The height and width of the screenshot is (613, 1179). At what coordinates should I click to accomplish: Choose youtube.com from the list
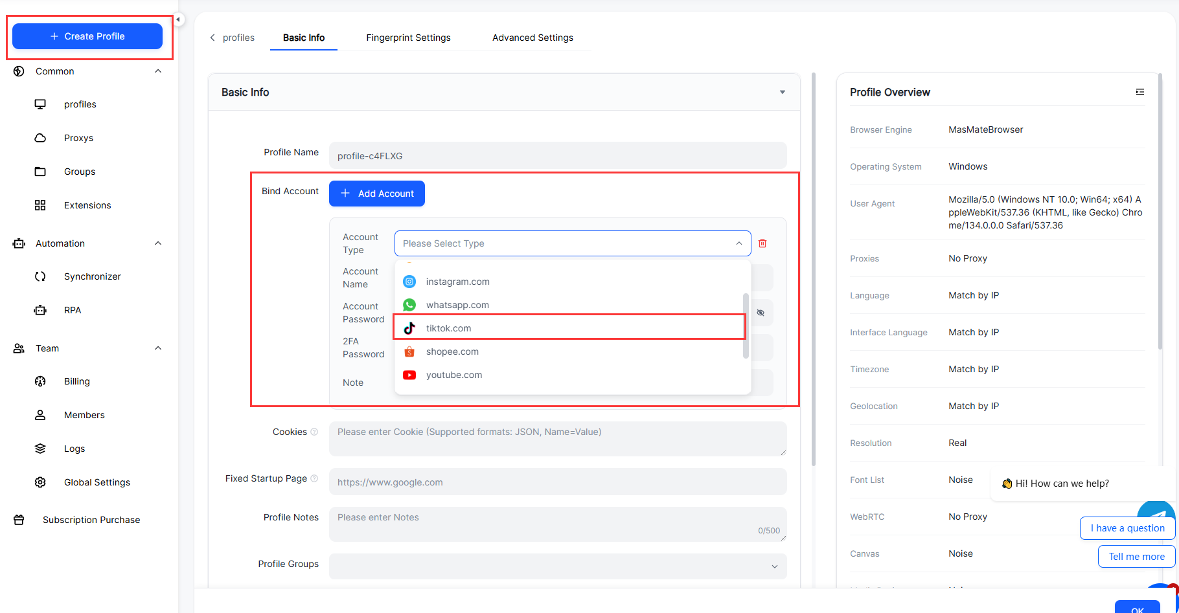[453, 375]
